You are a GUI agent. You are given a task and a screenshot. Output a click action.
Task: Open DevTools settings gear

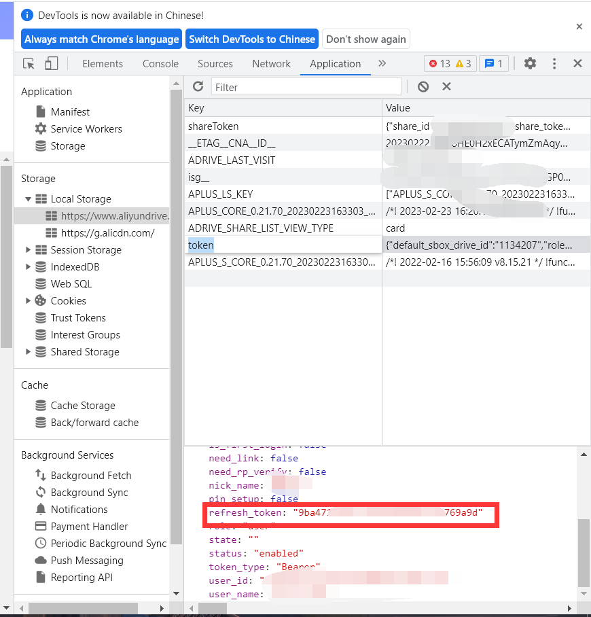pos(530,63)
